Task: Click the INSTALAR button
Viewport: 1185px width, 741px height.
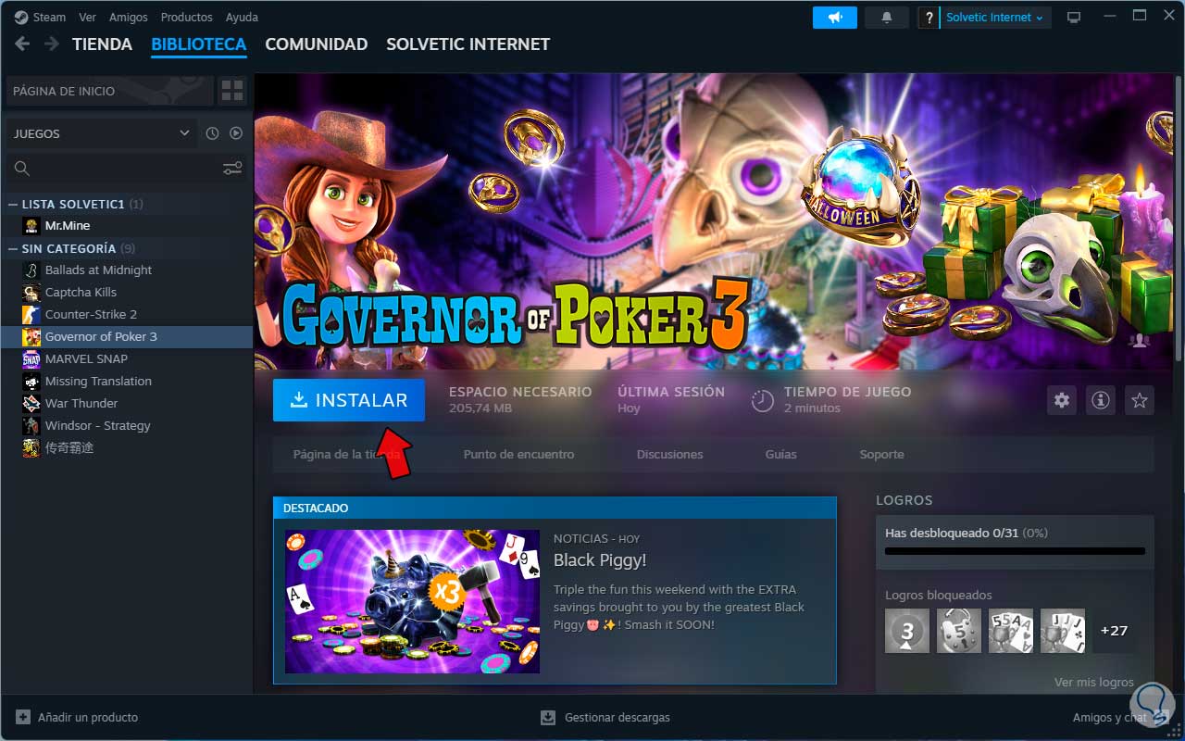Action: [349, 400]
